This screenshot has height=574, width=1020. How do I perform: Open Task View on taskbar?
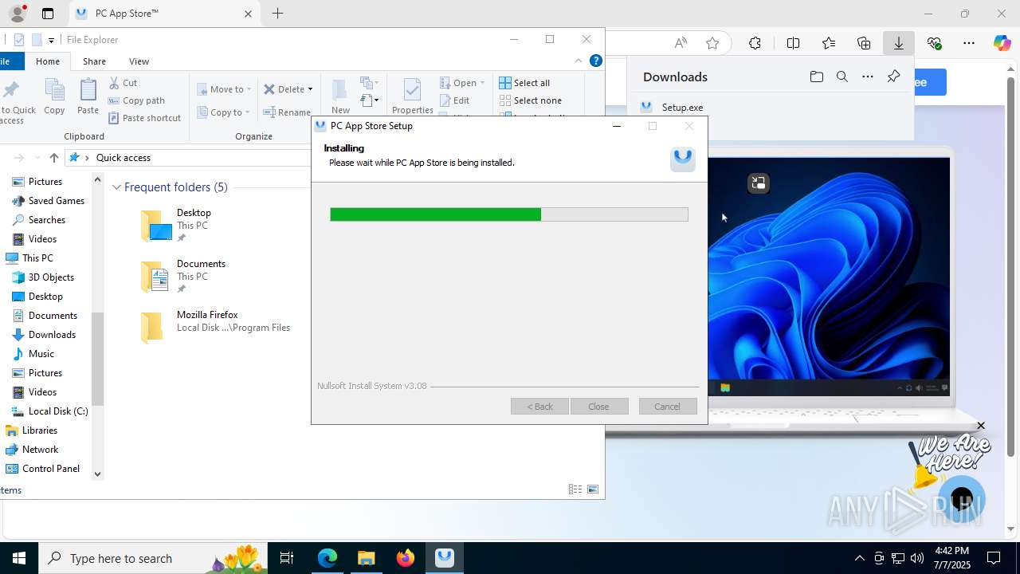click(x=287, y=558)
